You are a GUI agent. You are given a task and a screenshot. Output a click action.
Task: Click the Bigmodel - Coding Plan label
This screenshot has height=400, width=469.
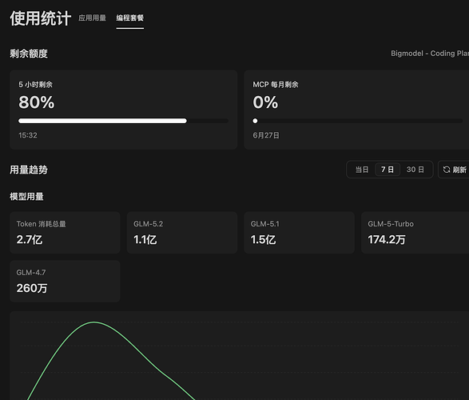click(430, 54)
